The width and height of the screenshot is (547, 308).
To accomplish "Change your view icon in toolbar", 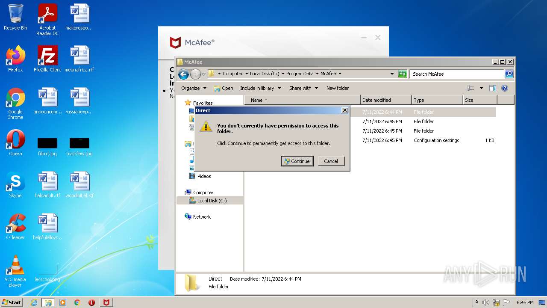I will (471, 88).
